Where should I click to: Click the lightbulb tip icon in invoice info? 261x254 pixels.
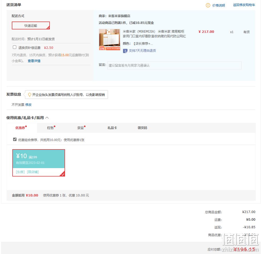29,95
